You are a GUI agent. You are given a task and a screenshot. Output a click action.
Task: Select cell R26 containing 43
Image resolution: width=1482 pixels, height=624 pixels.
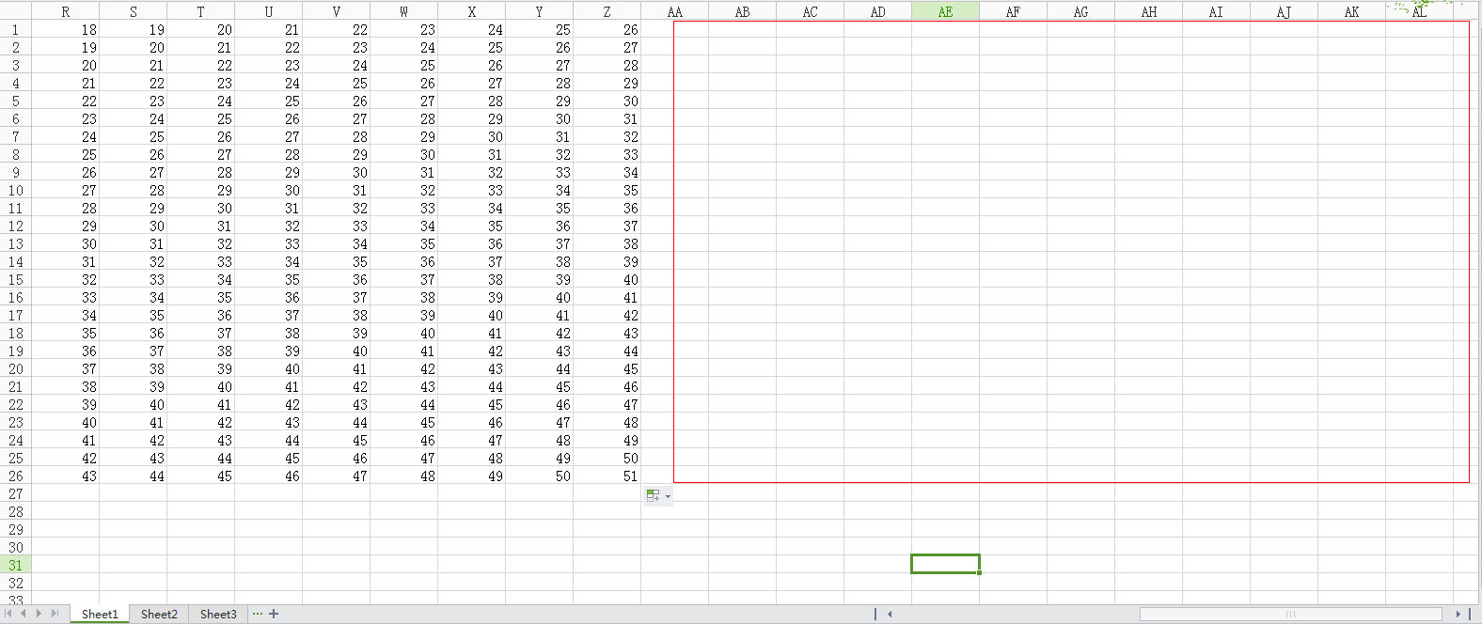pos(66,476)
